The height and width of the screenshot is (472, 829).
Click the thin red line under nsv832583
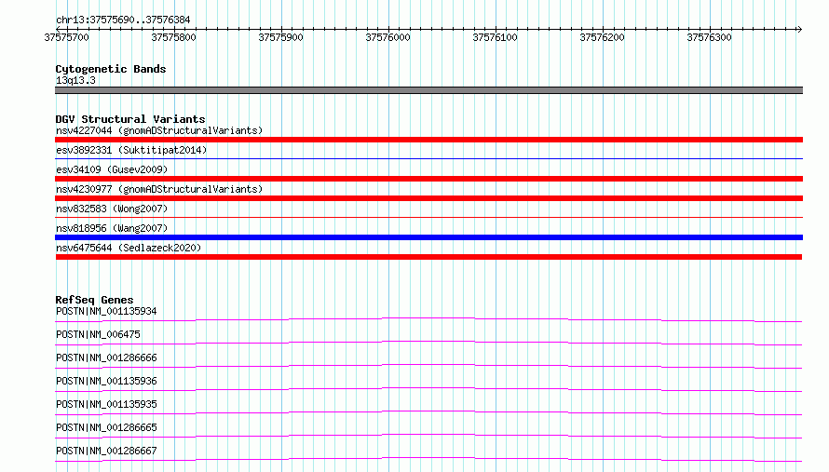[428, 217]
